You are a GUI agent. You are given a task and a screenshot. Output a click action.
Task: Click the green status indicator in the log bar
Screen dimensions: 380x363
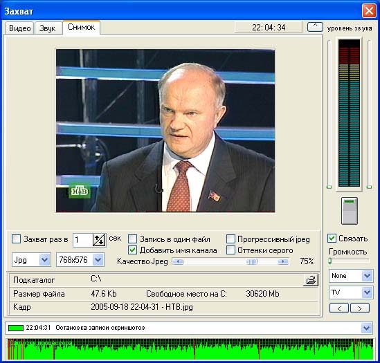[x=16, y=328]
